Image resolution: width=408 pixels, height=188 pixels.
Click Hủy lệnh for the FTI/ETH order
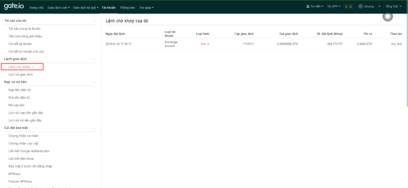[x=396, y=44]
